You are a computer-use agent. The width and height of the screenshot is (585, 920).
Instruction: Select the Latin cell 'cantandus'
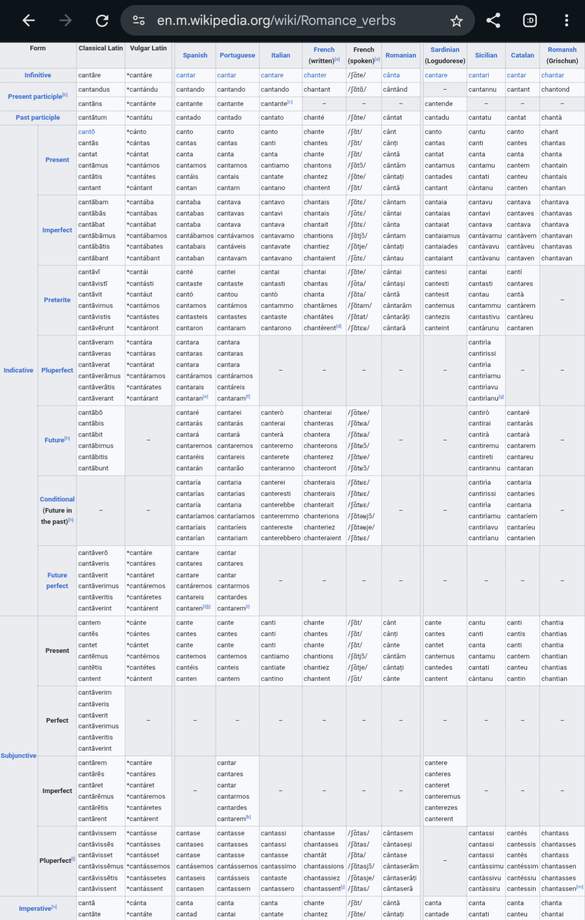coord(94,89)
